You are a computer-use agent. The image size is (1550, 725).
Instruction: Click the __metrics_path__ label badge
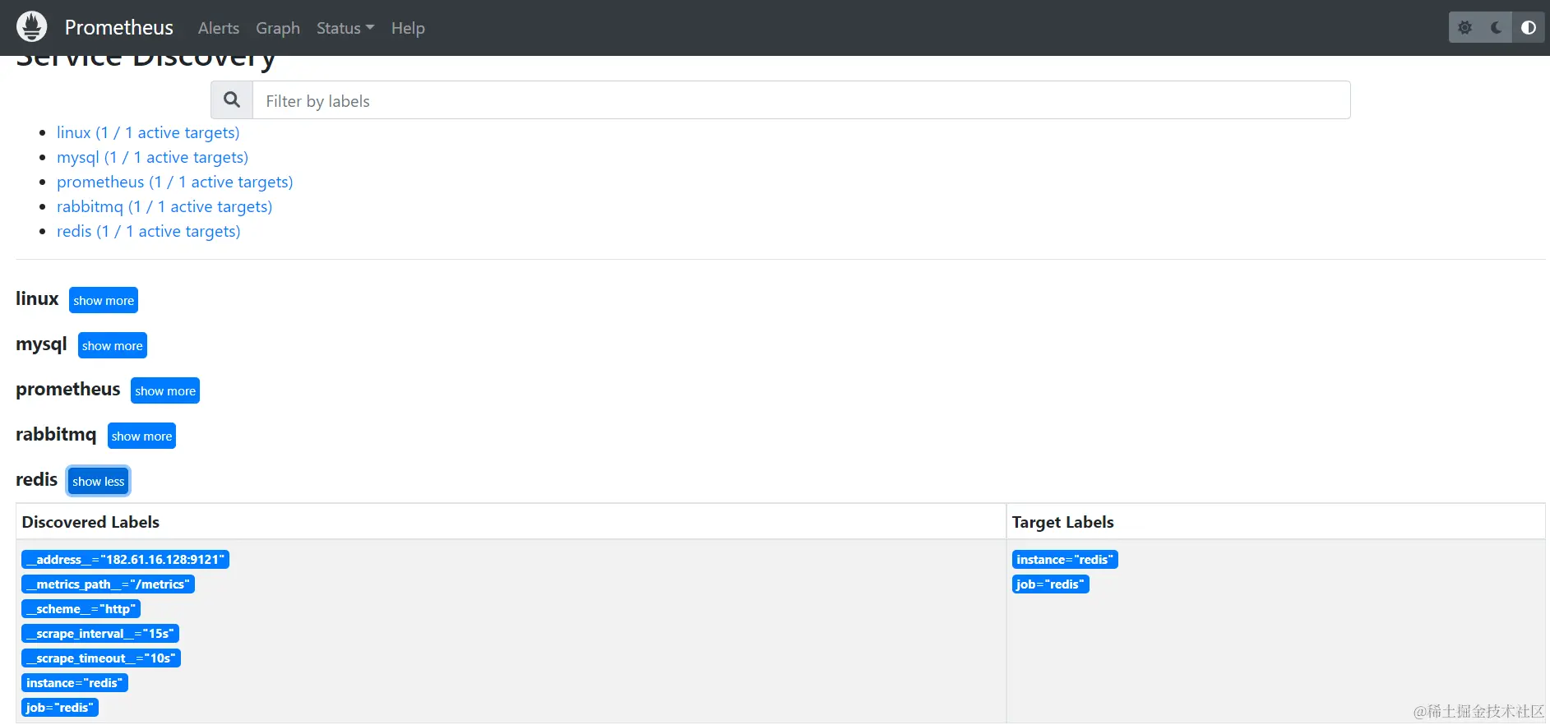click(x=108, y=584)
